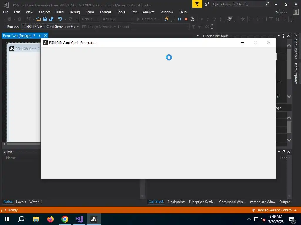Open the Tools menu

[121, 12]
